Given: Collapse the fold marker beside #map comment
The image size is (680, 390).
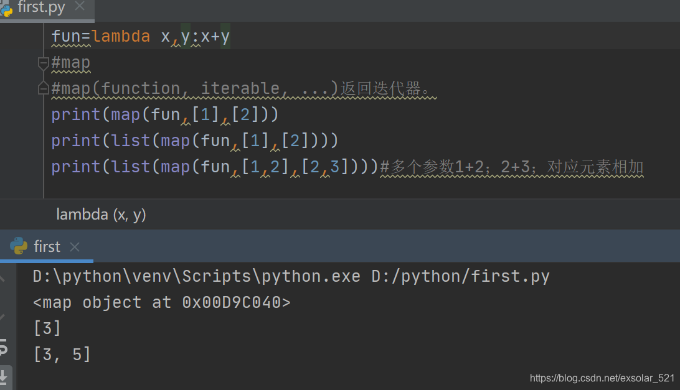Looking at the screenshot, I should click(x=43, y=63).
